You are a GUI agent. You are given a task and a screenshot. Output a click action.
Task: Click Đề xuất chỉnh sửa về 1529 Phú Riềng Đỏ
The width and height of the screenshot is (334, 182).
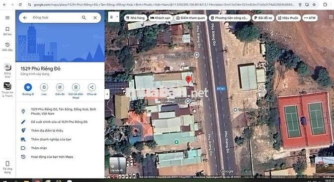tap(59, 122)
